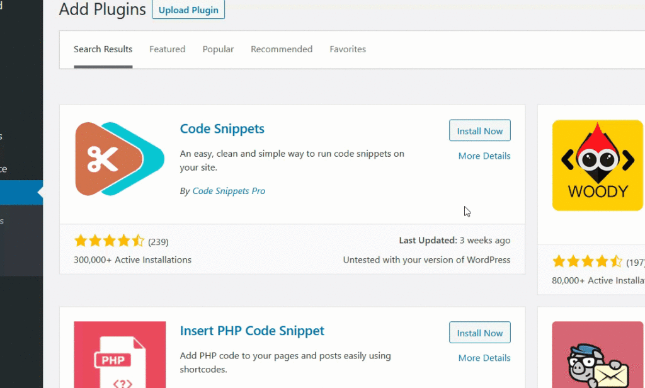Click the Upload Plugin button
The height and width of the screenshot is (388, 645).
coord(188,10)
